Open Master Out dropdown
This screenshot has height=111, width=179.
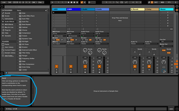click(167, 46)
